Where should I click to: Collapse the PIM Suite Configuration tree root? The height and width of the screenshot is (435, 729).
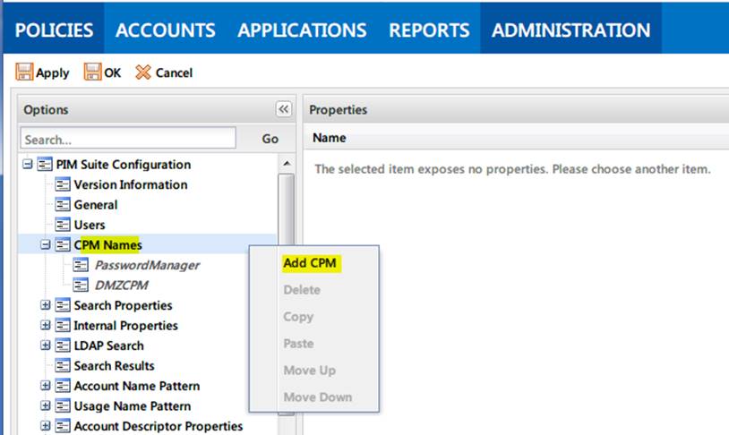coord(28,164)
